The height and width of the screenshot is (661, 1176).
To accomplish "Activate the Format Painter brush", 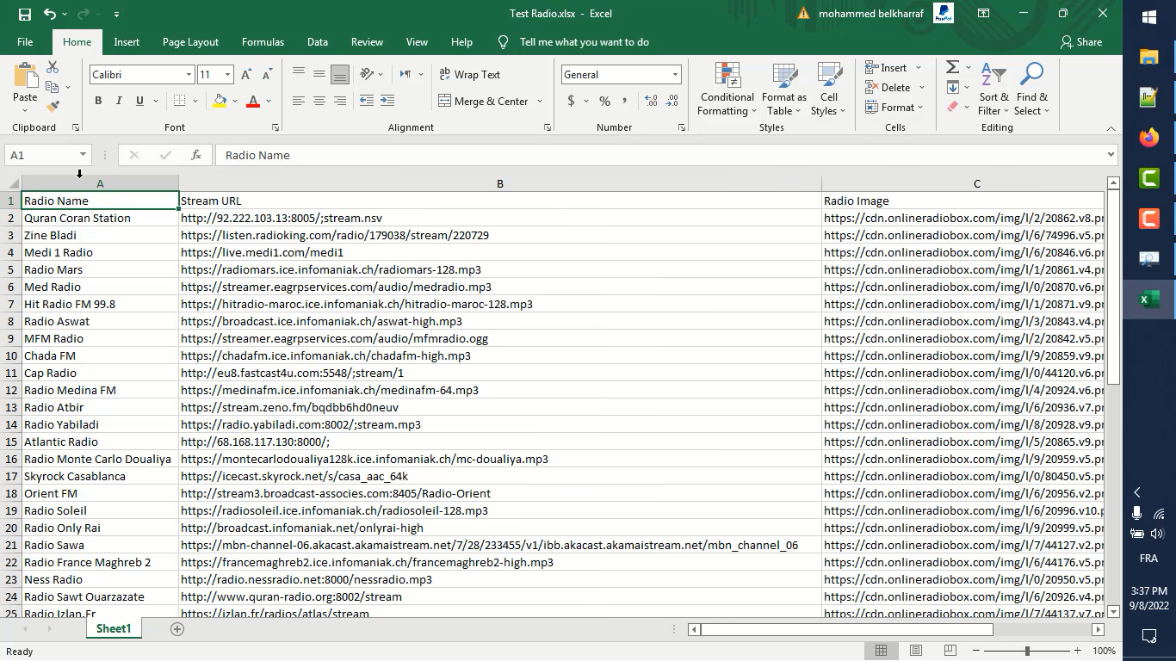I will (53, 107).
